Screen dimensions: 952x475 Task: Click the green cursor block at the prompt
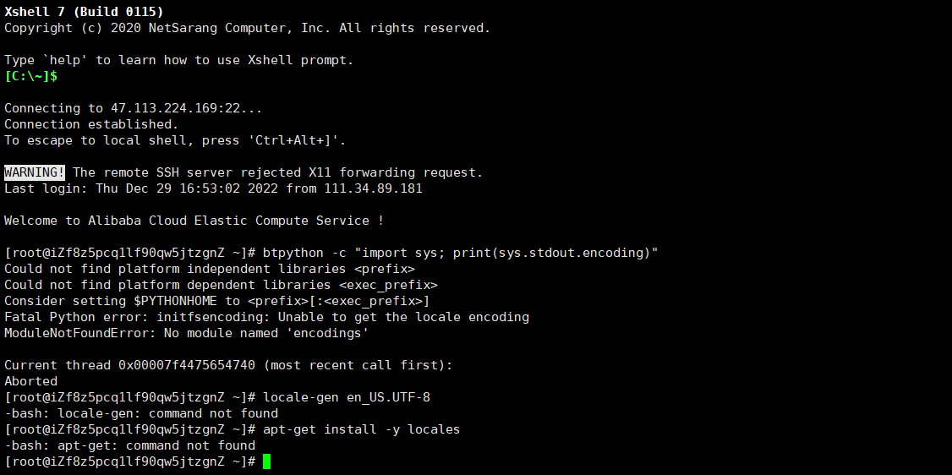pyautogui.click(x=266, y=461)
